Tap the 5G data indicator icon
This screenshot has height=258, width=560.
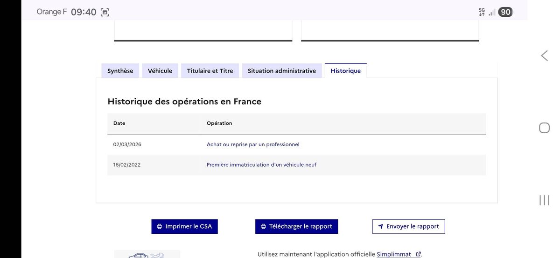482,12
